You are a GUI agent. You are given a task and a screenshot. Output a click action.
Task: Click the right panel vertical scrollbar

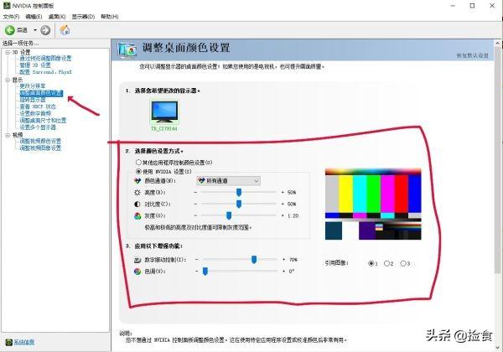click(497, 160)
